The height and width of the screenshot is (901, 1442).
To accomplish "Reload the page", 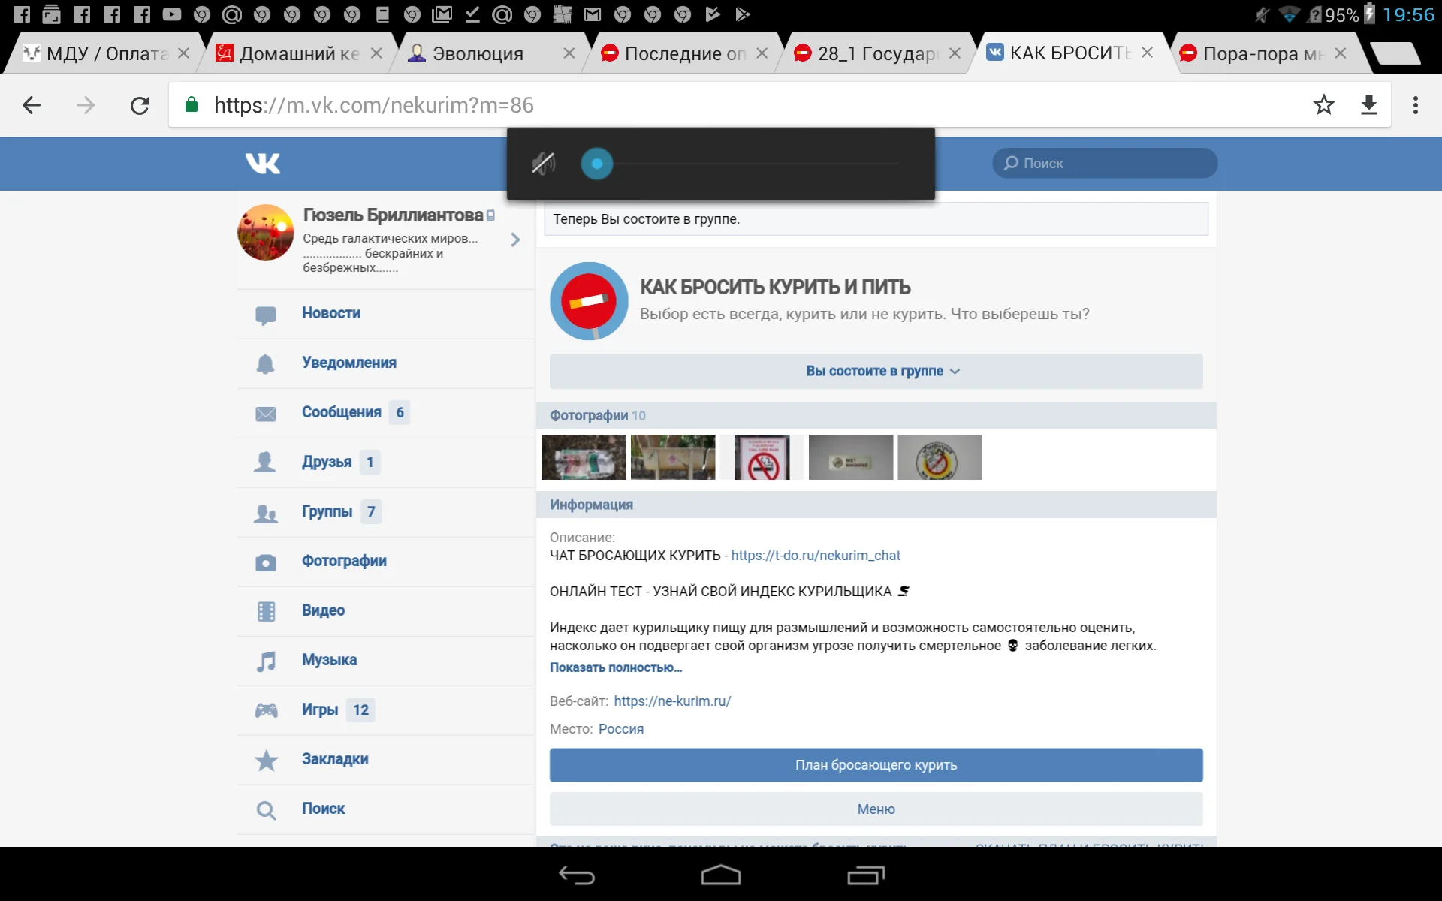I will 140,105.
